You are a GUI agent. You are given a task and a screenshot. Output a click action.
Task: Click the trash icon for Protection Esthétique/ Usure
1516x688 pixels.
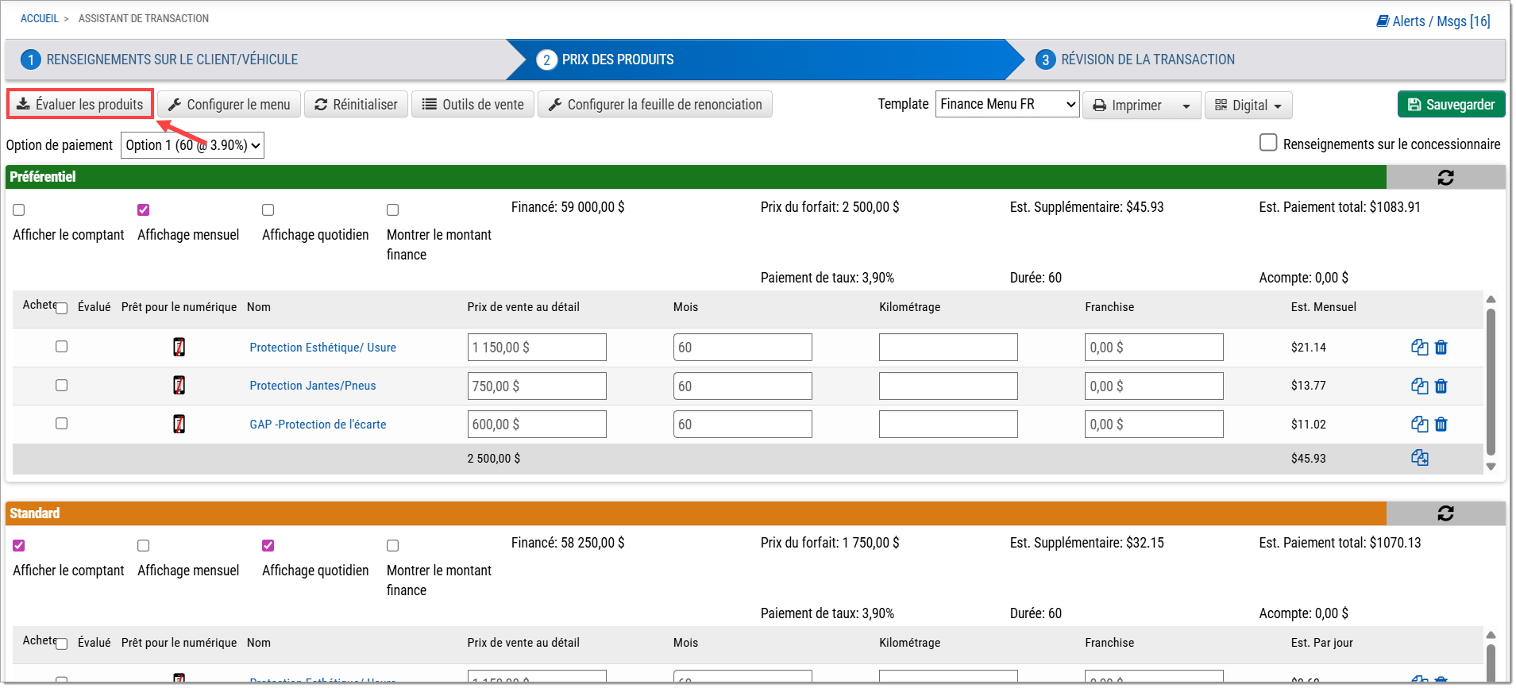(x=1441, y=348)
